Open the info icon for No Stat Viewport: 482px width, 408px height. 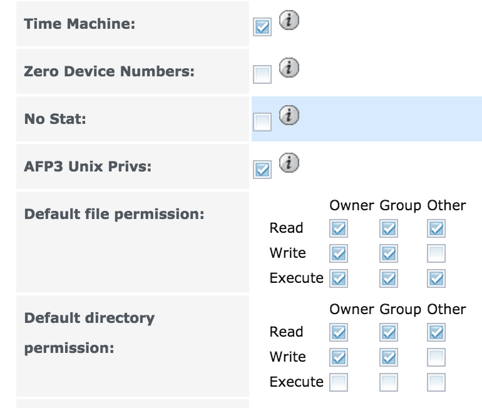pos(289,115)
